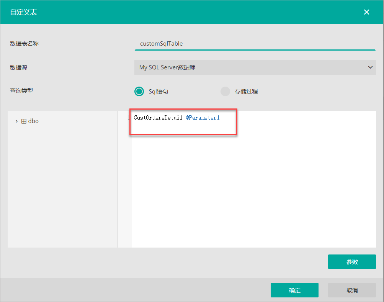Click empty area of SQL editor
The width and height of the screenshot is (384, 302).
point(253,192)
